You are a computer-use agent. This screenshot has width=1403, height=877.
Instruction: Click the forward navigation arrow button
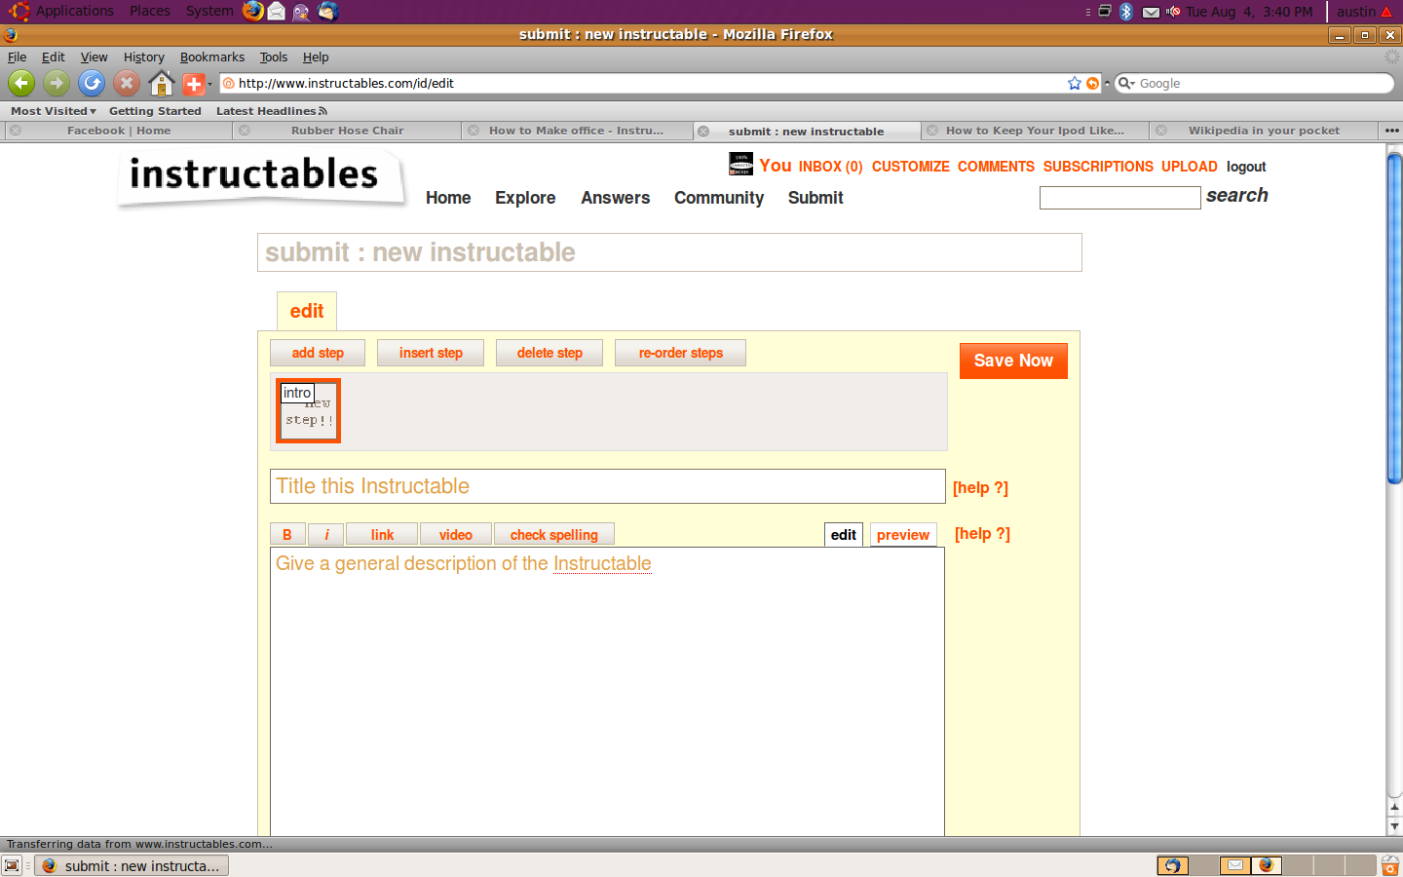coord(57,84)
